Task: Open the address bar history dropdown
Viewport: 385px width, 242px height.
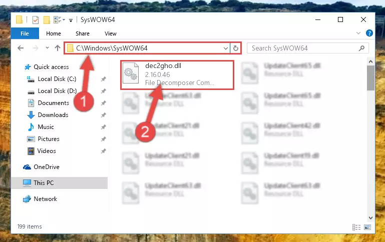Action: click(226, 48)
